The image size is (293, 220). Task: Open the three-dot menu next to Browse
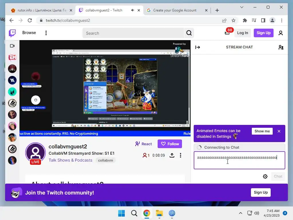pos(46,33)
